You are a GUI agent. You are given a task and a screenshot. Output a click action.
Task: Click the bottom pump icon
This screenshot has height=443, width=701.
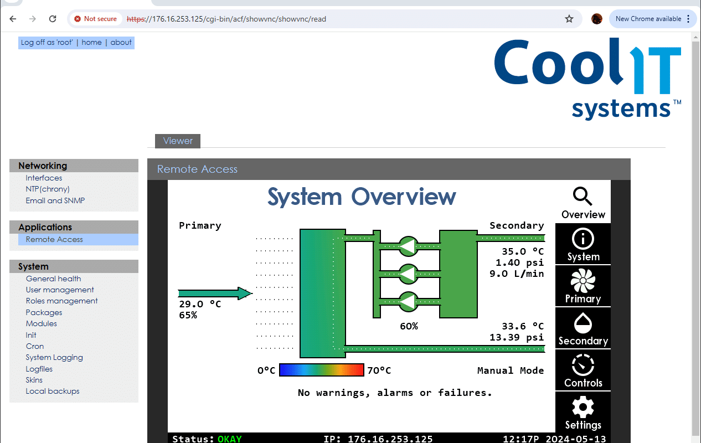pos(408,301)
